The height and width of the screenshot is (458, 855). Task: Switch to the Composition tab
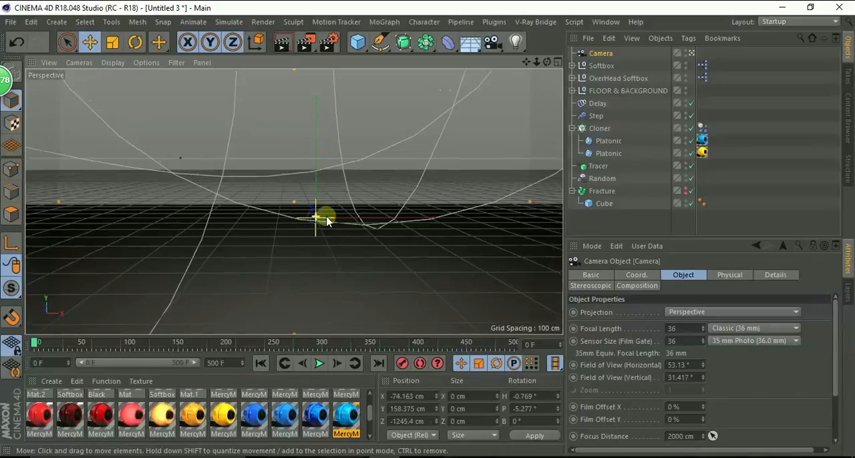(637, 286)
